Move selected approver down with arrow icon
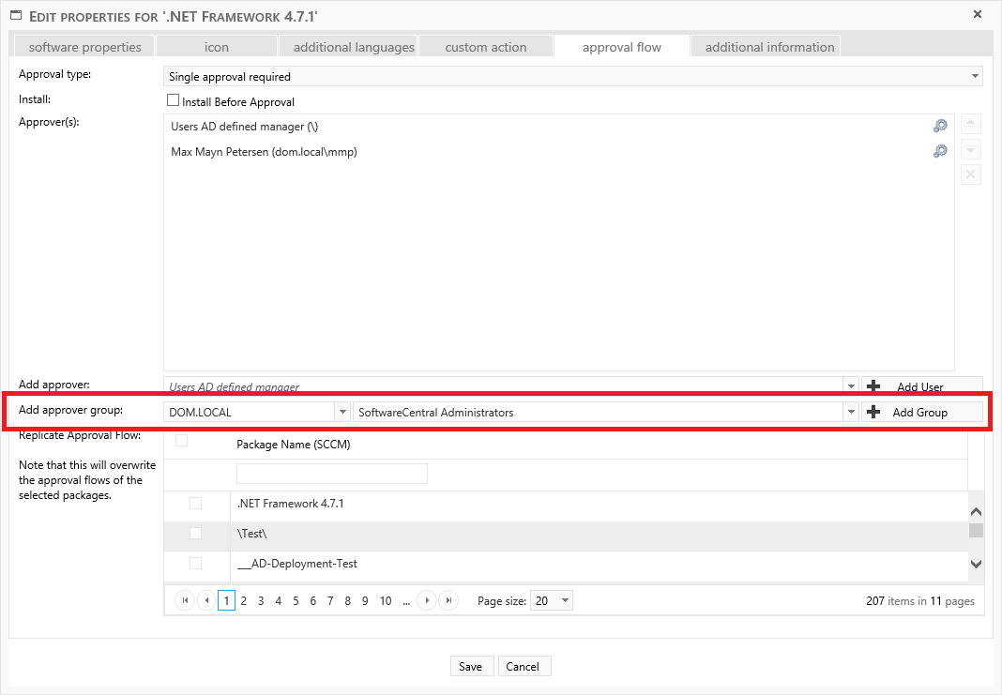Screen dimensions: 1002x695 (971, 150)
